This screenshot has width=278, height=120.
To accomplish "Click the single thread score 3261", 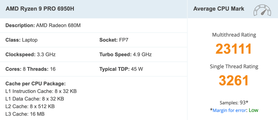I will (x=234, y=80).
